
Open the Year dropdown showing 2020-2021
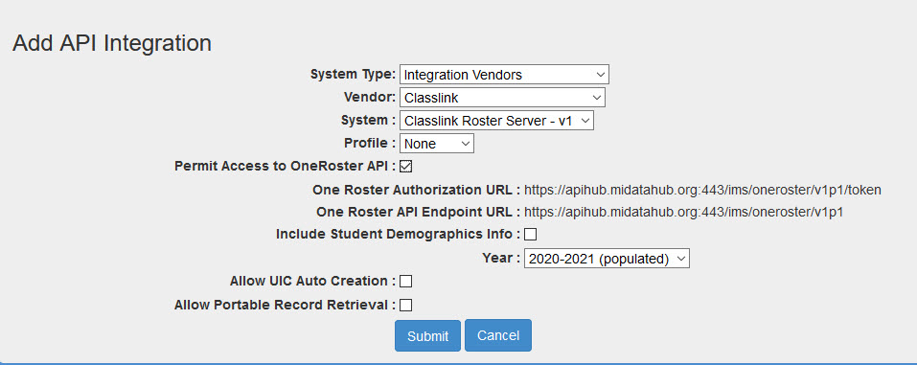pyautogui.click(x=607, y=259)
